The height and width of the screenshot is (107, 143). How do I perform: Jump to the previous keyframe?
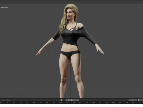coord(69,100)
